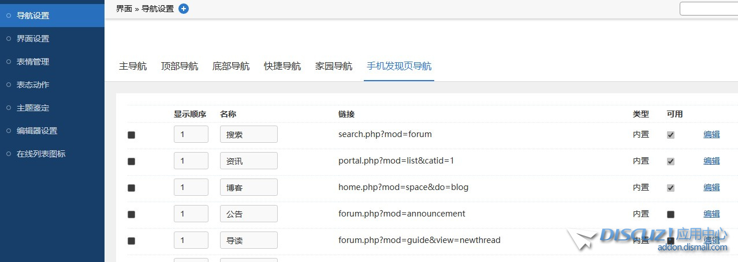Open 界面设置 in the left sidebar
738x262 pixels.
[x=33, y=39]
